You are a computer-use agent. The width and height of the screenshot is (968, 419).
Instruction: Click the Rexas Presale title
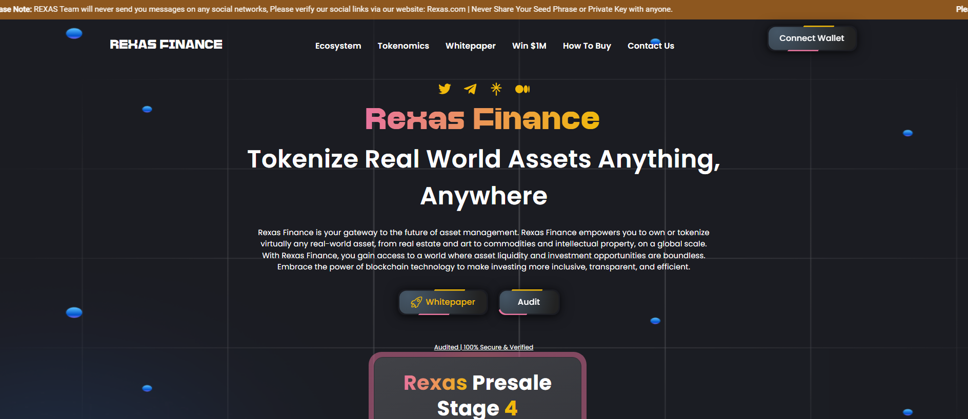pyautogui.click(x=477, y=383)
